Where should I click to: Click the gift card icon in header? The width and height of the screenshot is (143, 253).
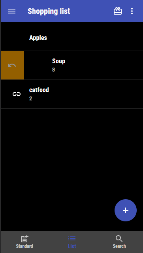tap(118, 11)
